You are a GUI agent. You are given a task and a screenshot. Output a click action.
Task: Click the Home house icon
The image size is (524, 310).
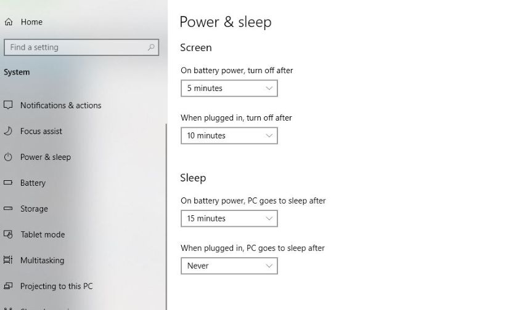8,22
